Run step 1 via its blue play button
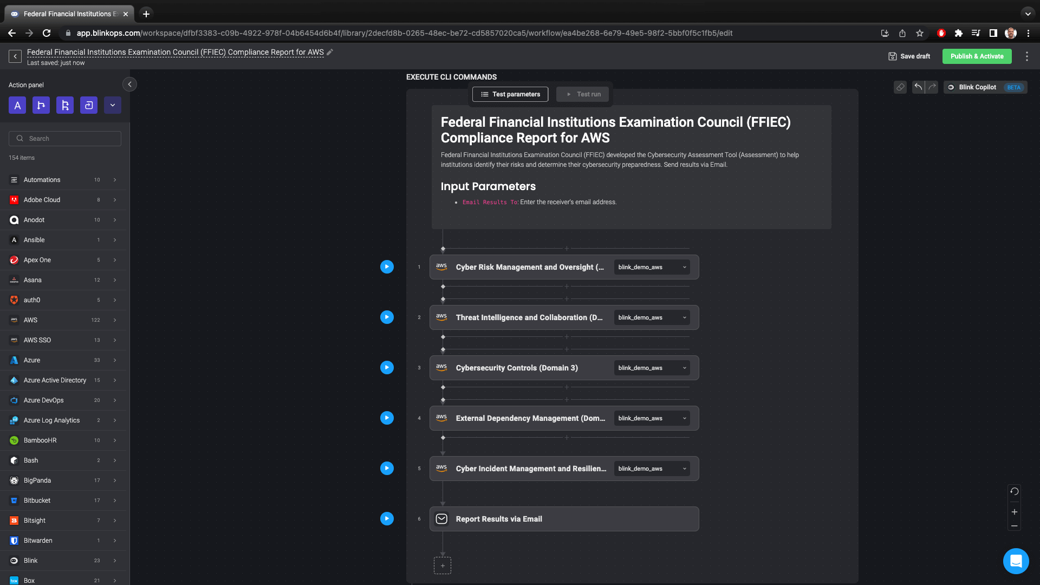The image size is (1040, 585). pos(387,267)
